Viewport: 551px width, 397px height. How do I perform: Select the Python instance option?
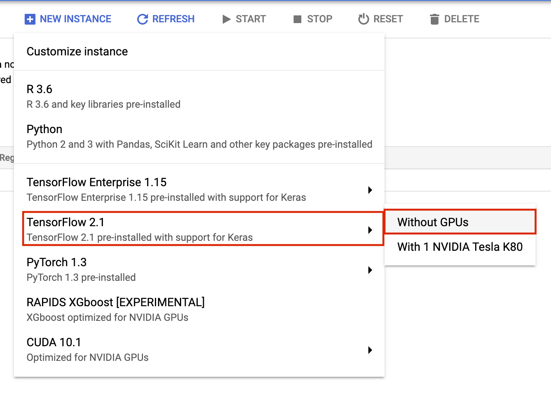click(199, 136)
